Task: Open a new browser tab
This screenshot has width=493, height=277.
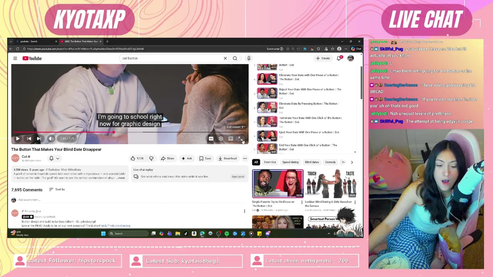Action: tap(107, 41)
